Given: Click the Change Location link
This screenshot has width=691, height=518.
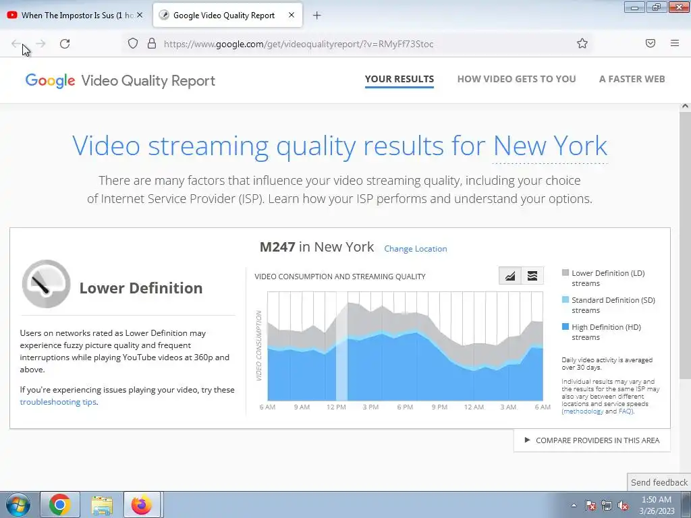Looking at the screenshot, I should click(416, 249).
